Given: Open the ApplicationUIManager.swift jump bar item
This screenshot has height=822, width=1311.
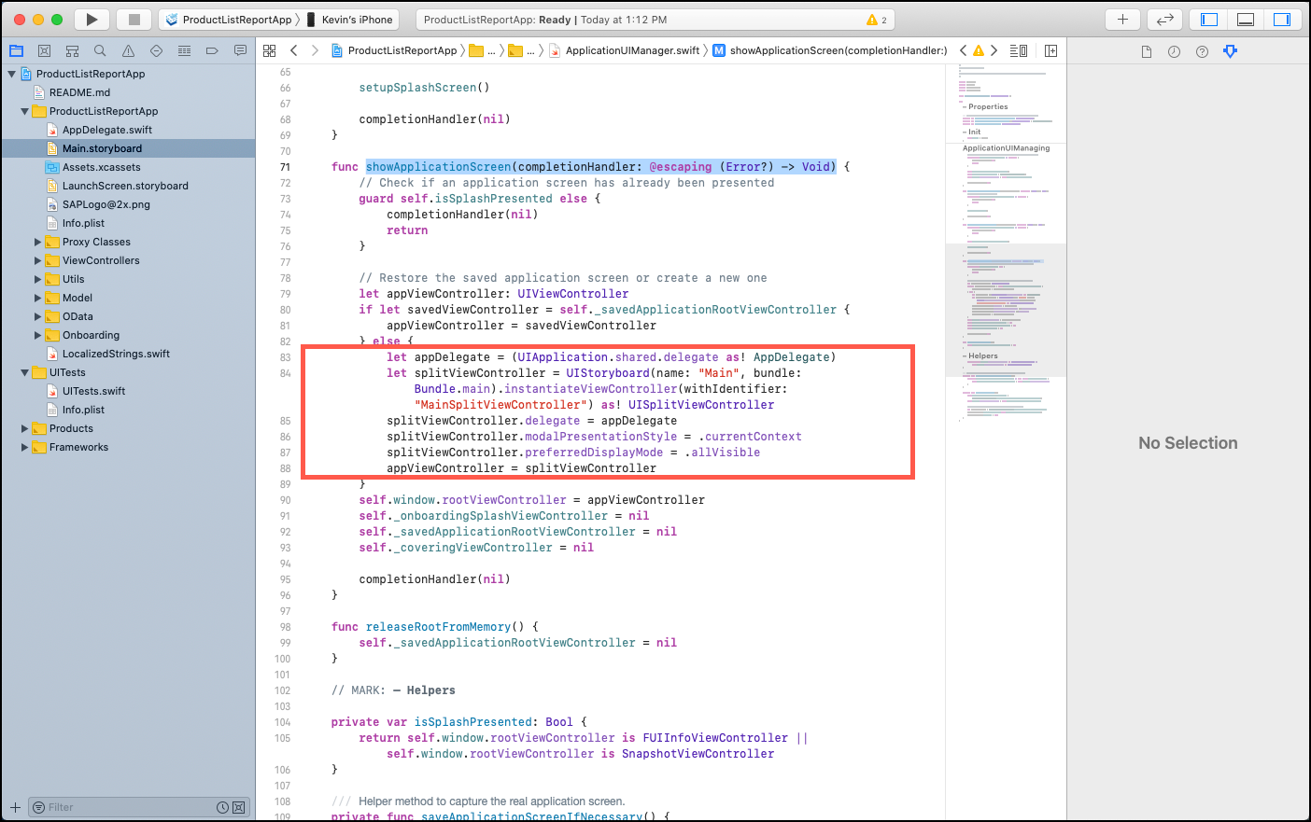Looking at the screenshot, I should pyautogui.click(x=624, y=50).
